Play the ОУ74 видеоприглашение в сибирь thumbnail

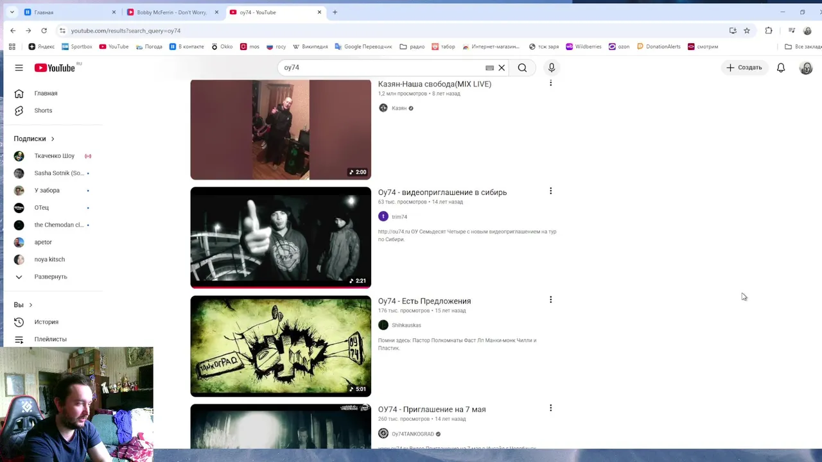click(x=281, y=237)
